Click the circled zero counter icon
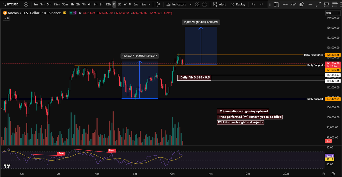 pos(204,4)
